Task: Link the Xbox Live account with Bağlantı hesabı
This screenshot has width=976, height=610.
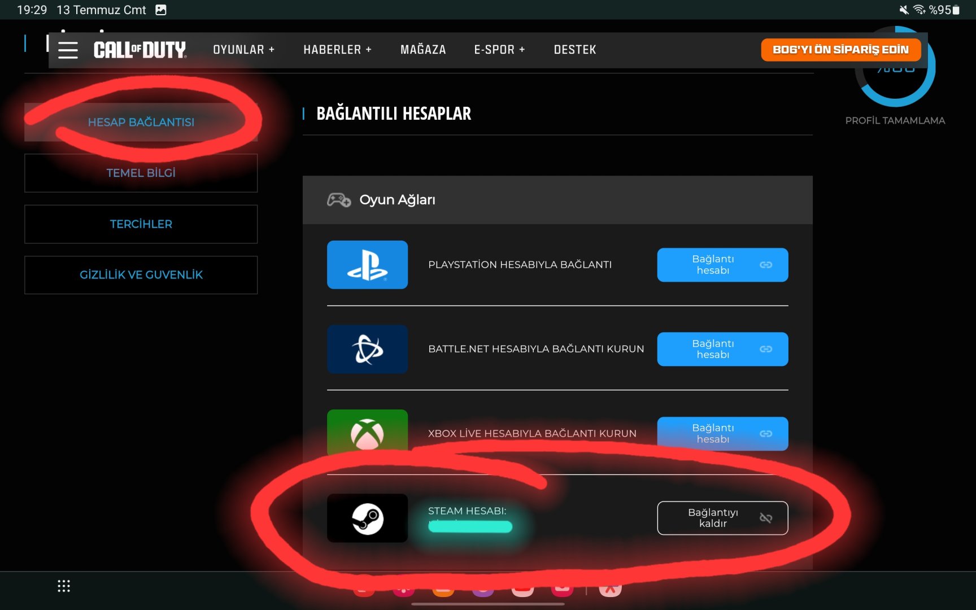Action: (722, 434)
